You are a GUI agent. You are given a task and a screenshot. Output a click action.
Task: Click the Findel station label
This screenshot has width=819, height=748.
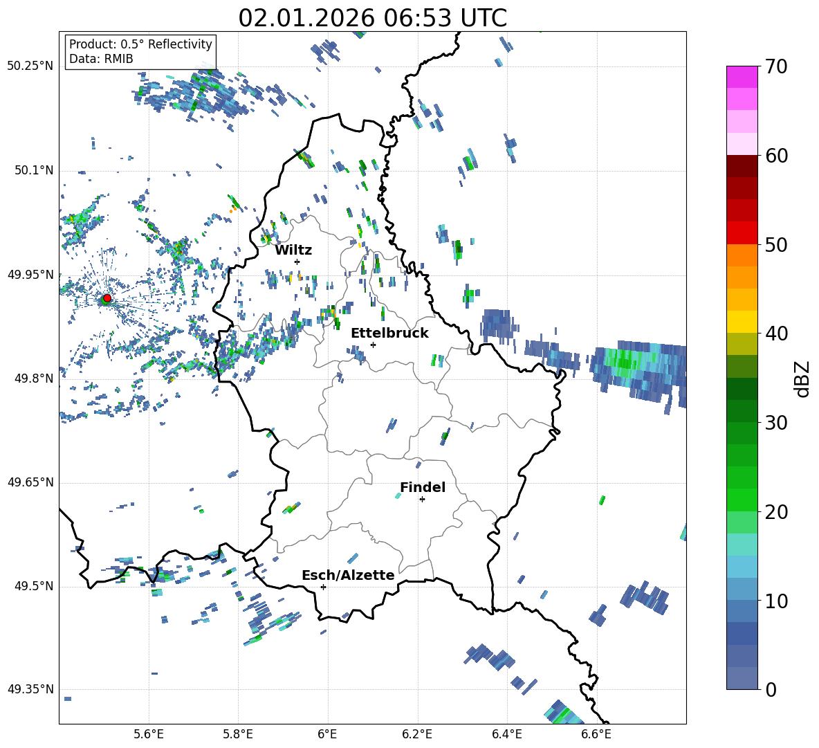click(x=423, y=487)
